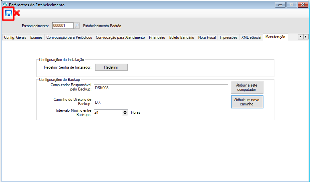Click the red X cancel icon
Image resolution: width=310 pixels, height=182 pixels.
coord(17,13)
